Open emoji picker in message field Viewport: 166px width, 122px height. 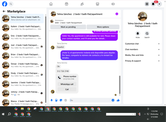click(x=113, y=100)
